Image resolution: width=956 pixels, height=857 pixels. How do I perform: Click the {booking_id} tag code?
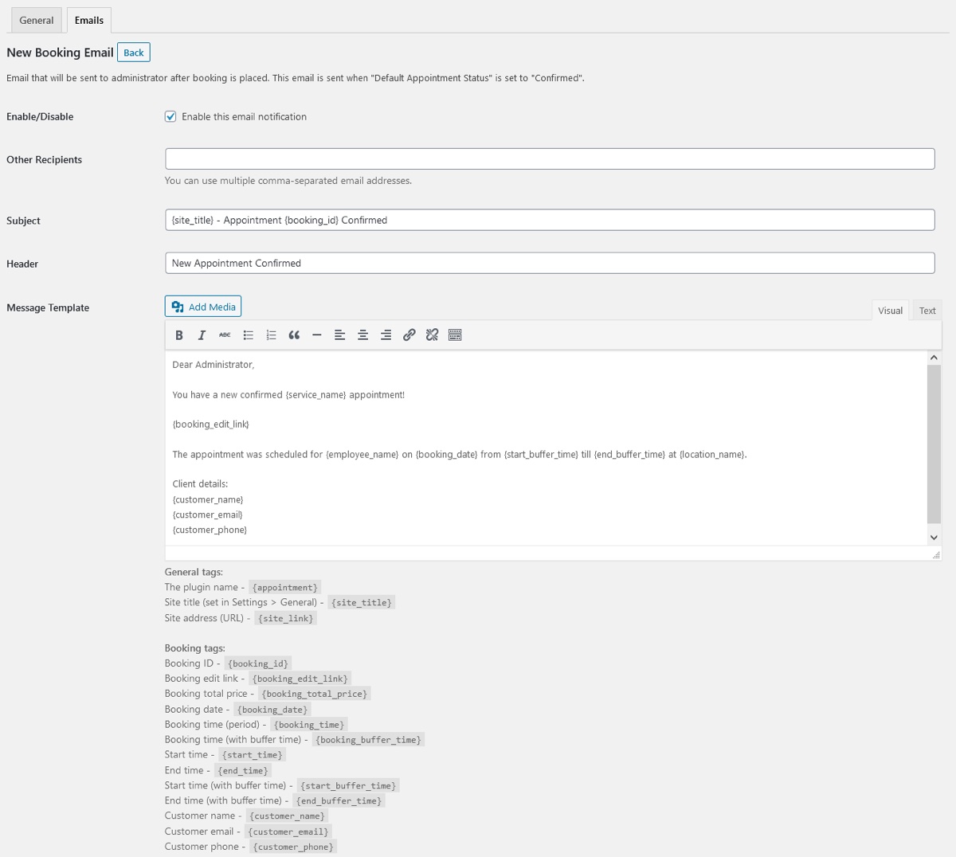(258, 663)
